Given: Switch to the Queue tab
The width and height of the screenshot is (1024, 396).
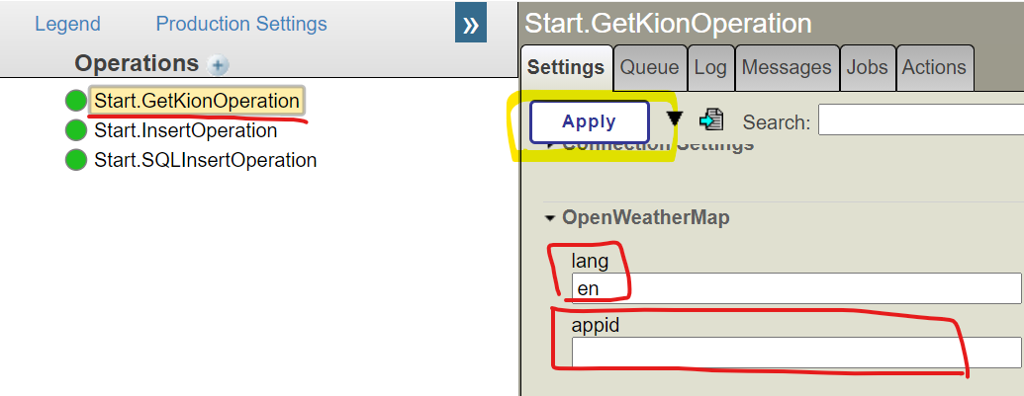Looking at the screenshot, I should pyautogui.click(x=649, y=68).
